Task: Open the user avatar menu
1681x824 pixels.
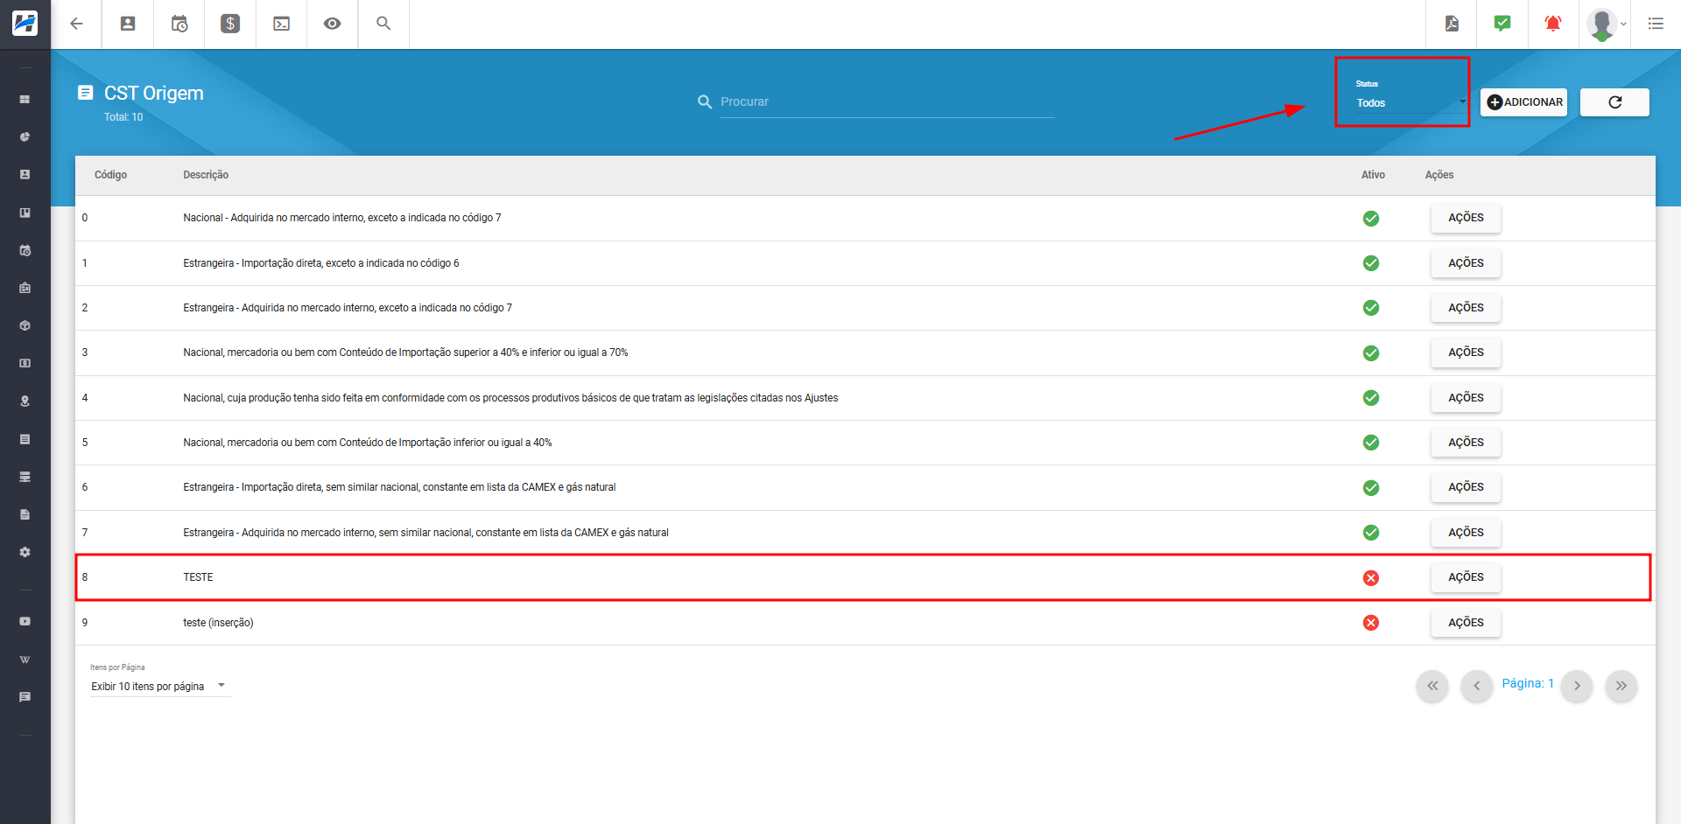Action: 1605,24
